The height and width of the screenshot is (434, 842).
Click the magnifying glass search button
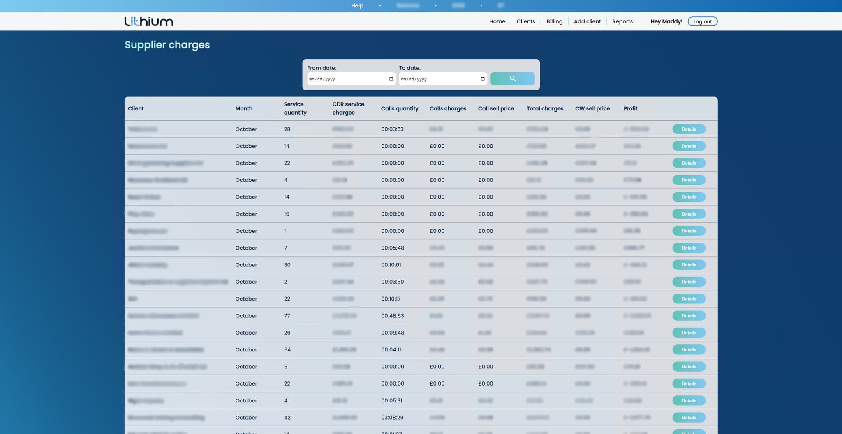(x=512, y=79)
